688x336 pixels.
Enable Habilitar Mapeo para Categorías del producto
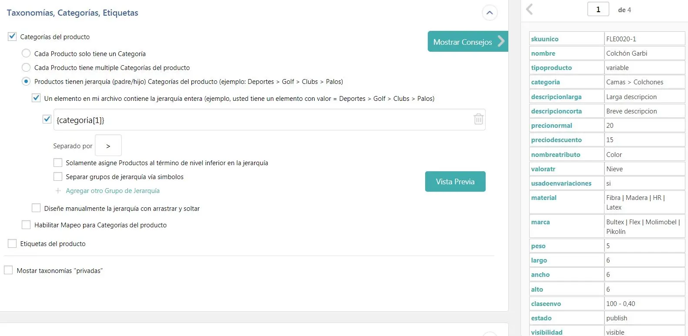[26, 225]
